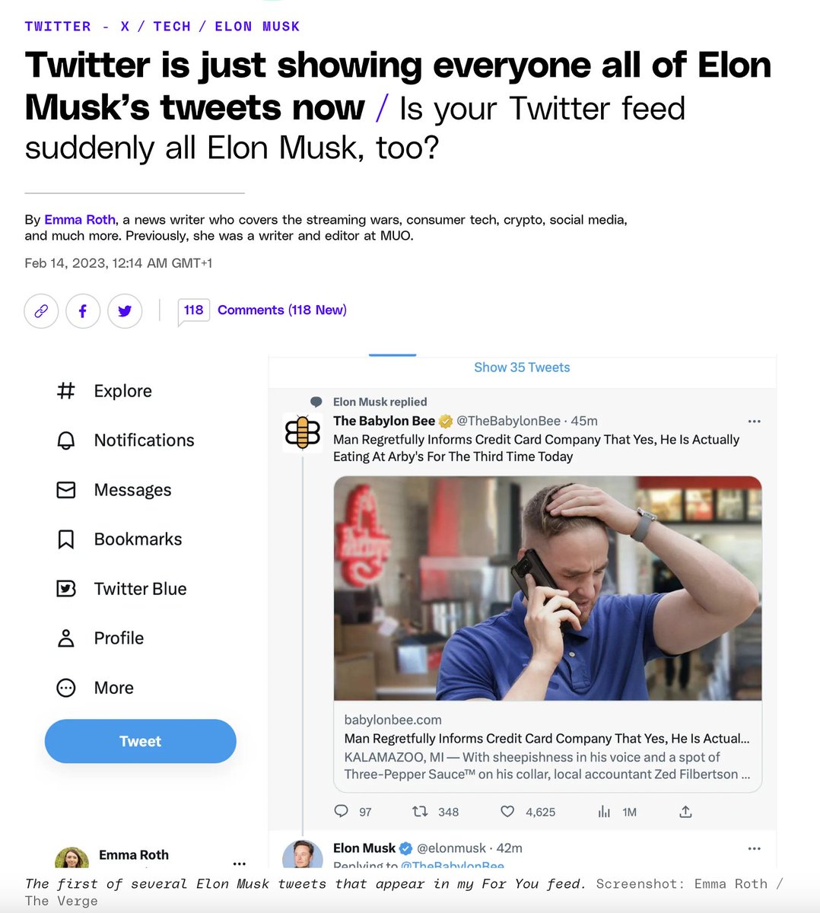Open Babylon Bee tweet options ellipsis
The image size is (820, 913).
pyautogui.click(x=754, y=422)
